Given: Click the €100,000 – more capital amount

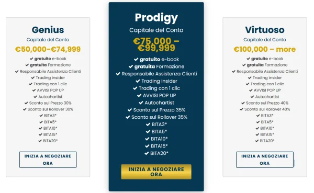Looking at the screenshot, I should point(265,49).
